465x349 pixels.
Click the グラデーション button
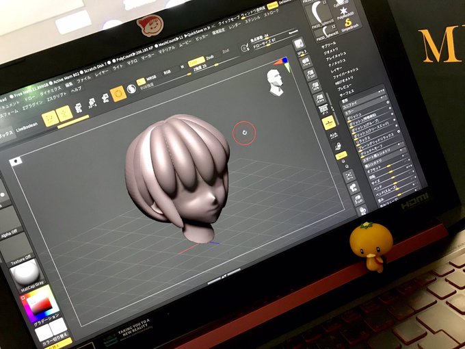tap(46, 321)
